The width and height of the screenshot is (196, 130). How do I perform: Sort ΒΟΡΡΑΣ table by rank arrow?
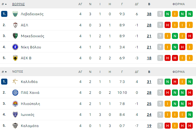click(x=6, y=4)
